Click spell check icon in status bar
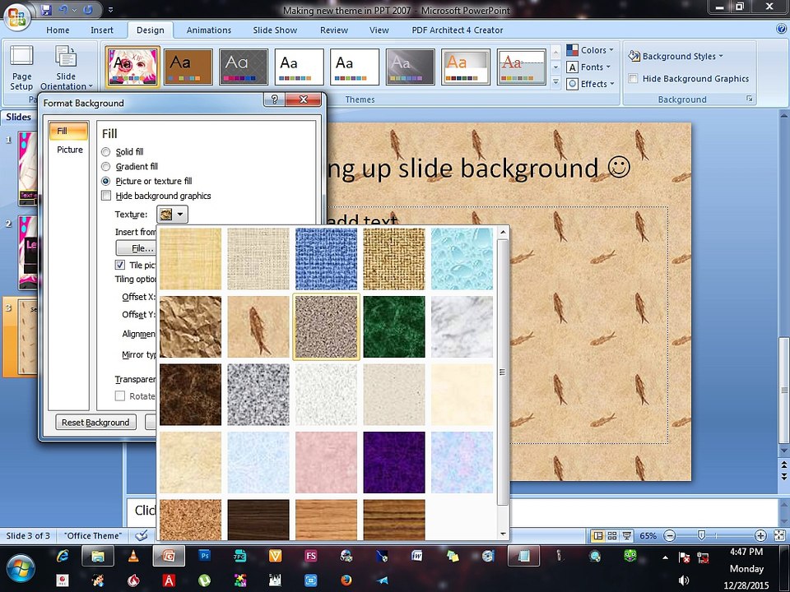790x592 pixels. click(142, 535)
